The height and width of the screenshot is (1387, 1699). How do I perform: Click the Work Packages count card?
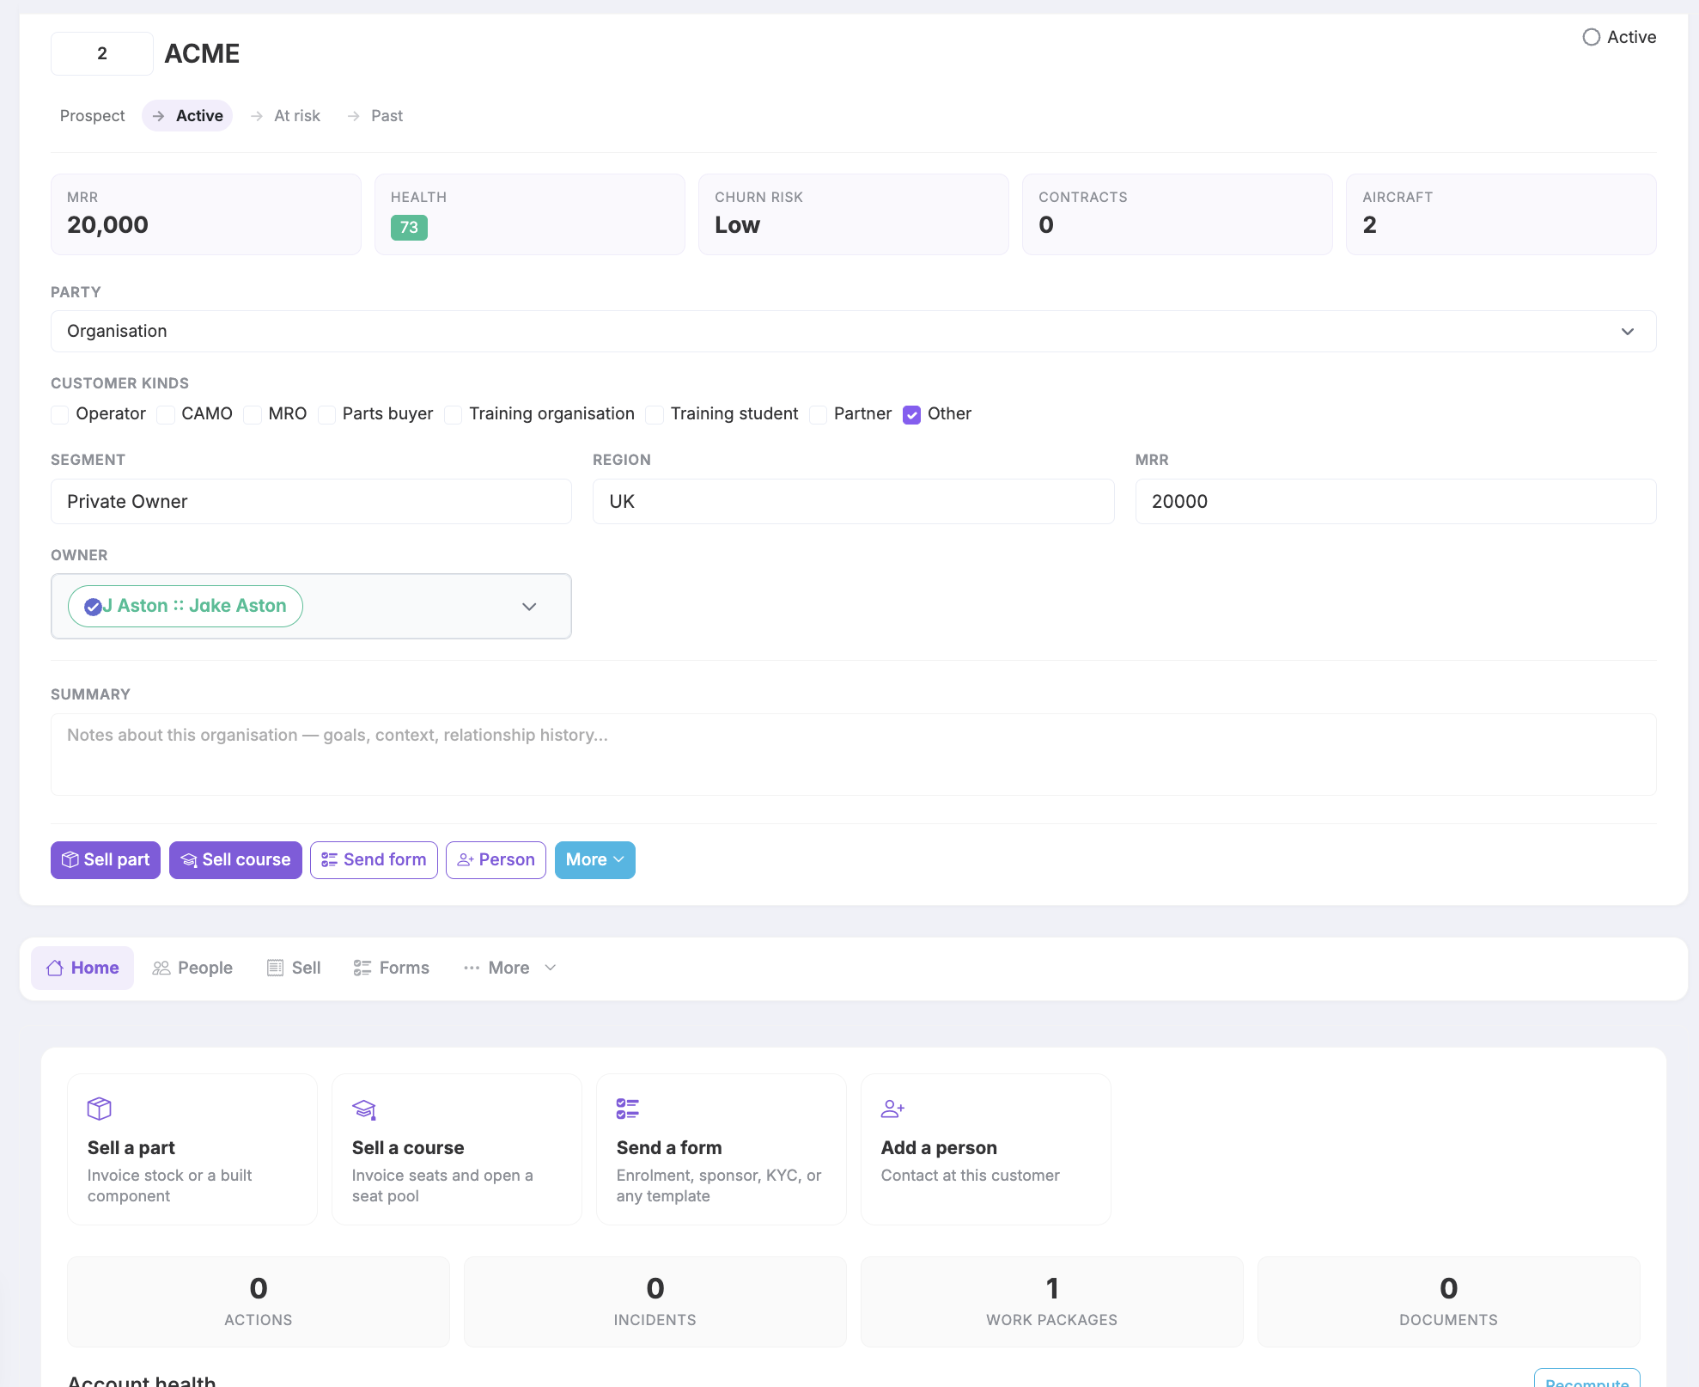[x=1051, y=1302]
